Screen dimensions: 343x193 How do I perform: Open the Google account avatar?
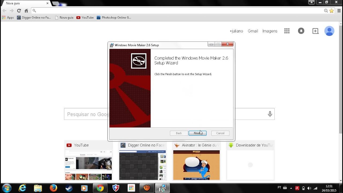click(329, 31)
